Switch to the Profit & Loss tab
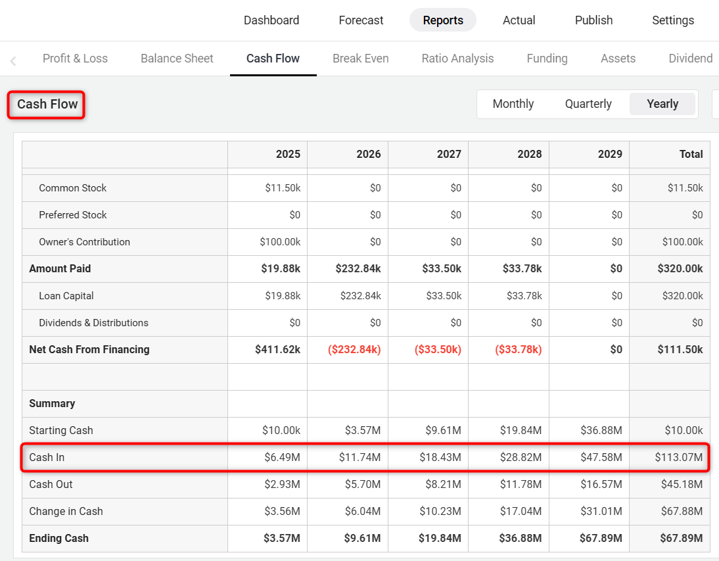Image resolution: width=719 pixels, height=561 pixels. click(75, 59)
